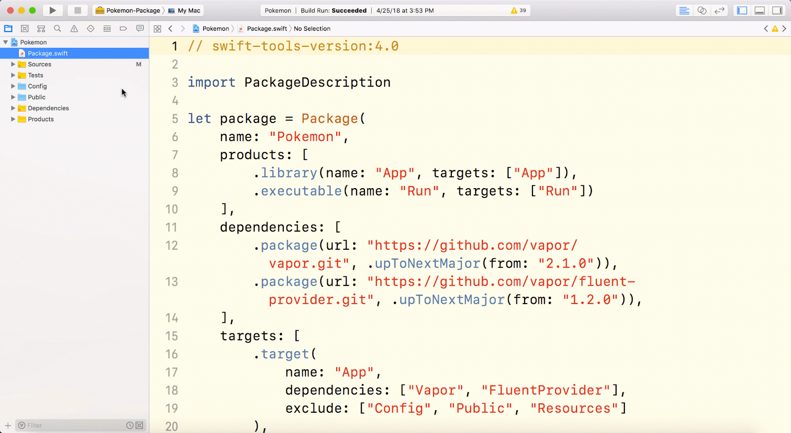The image size is (791, 433).
Task: Click line number 12 in the gutter
Action: (x=172, y=245)
